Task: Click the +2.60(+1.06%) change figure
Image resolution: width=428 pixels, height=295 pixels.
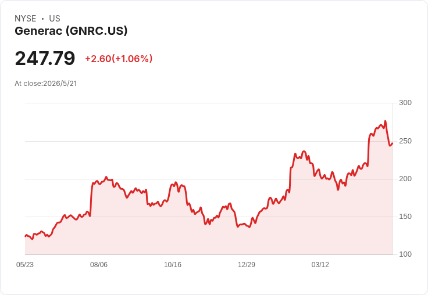Action: 119,59
